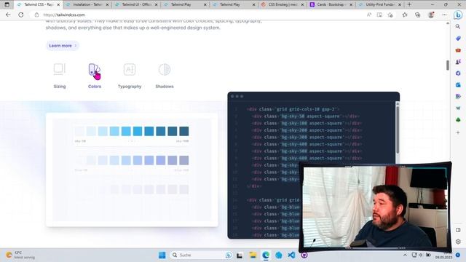Click the Learn more link

pyautogui.click(x=63, y=46)
